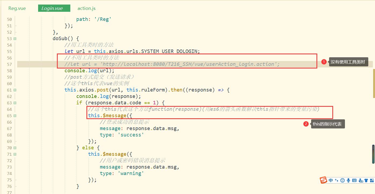Click "this.$message({" on line 65
Image resolution: width=375 pixels, height=194 pixels.
110,116
